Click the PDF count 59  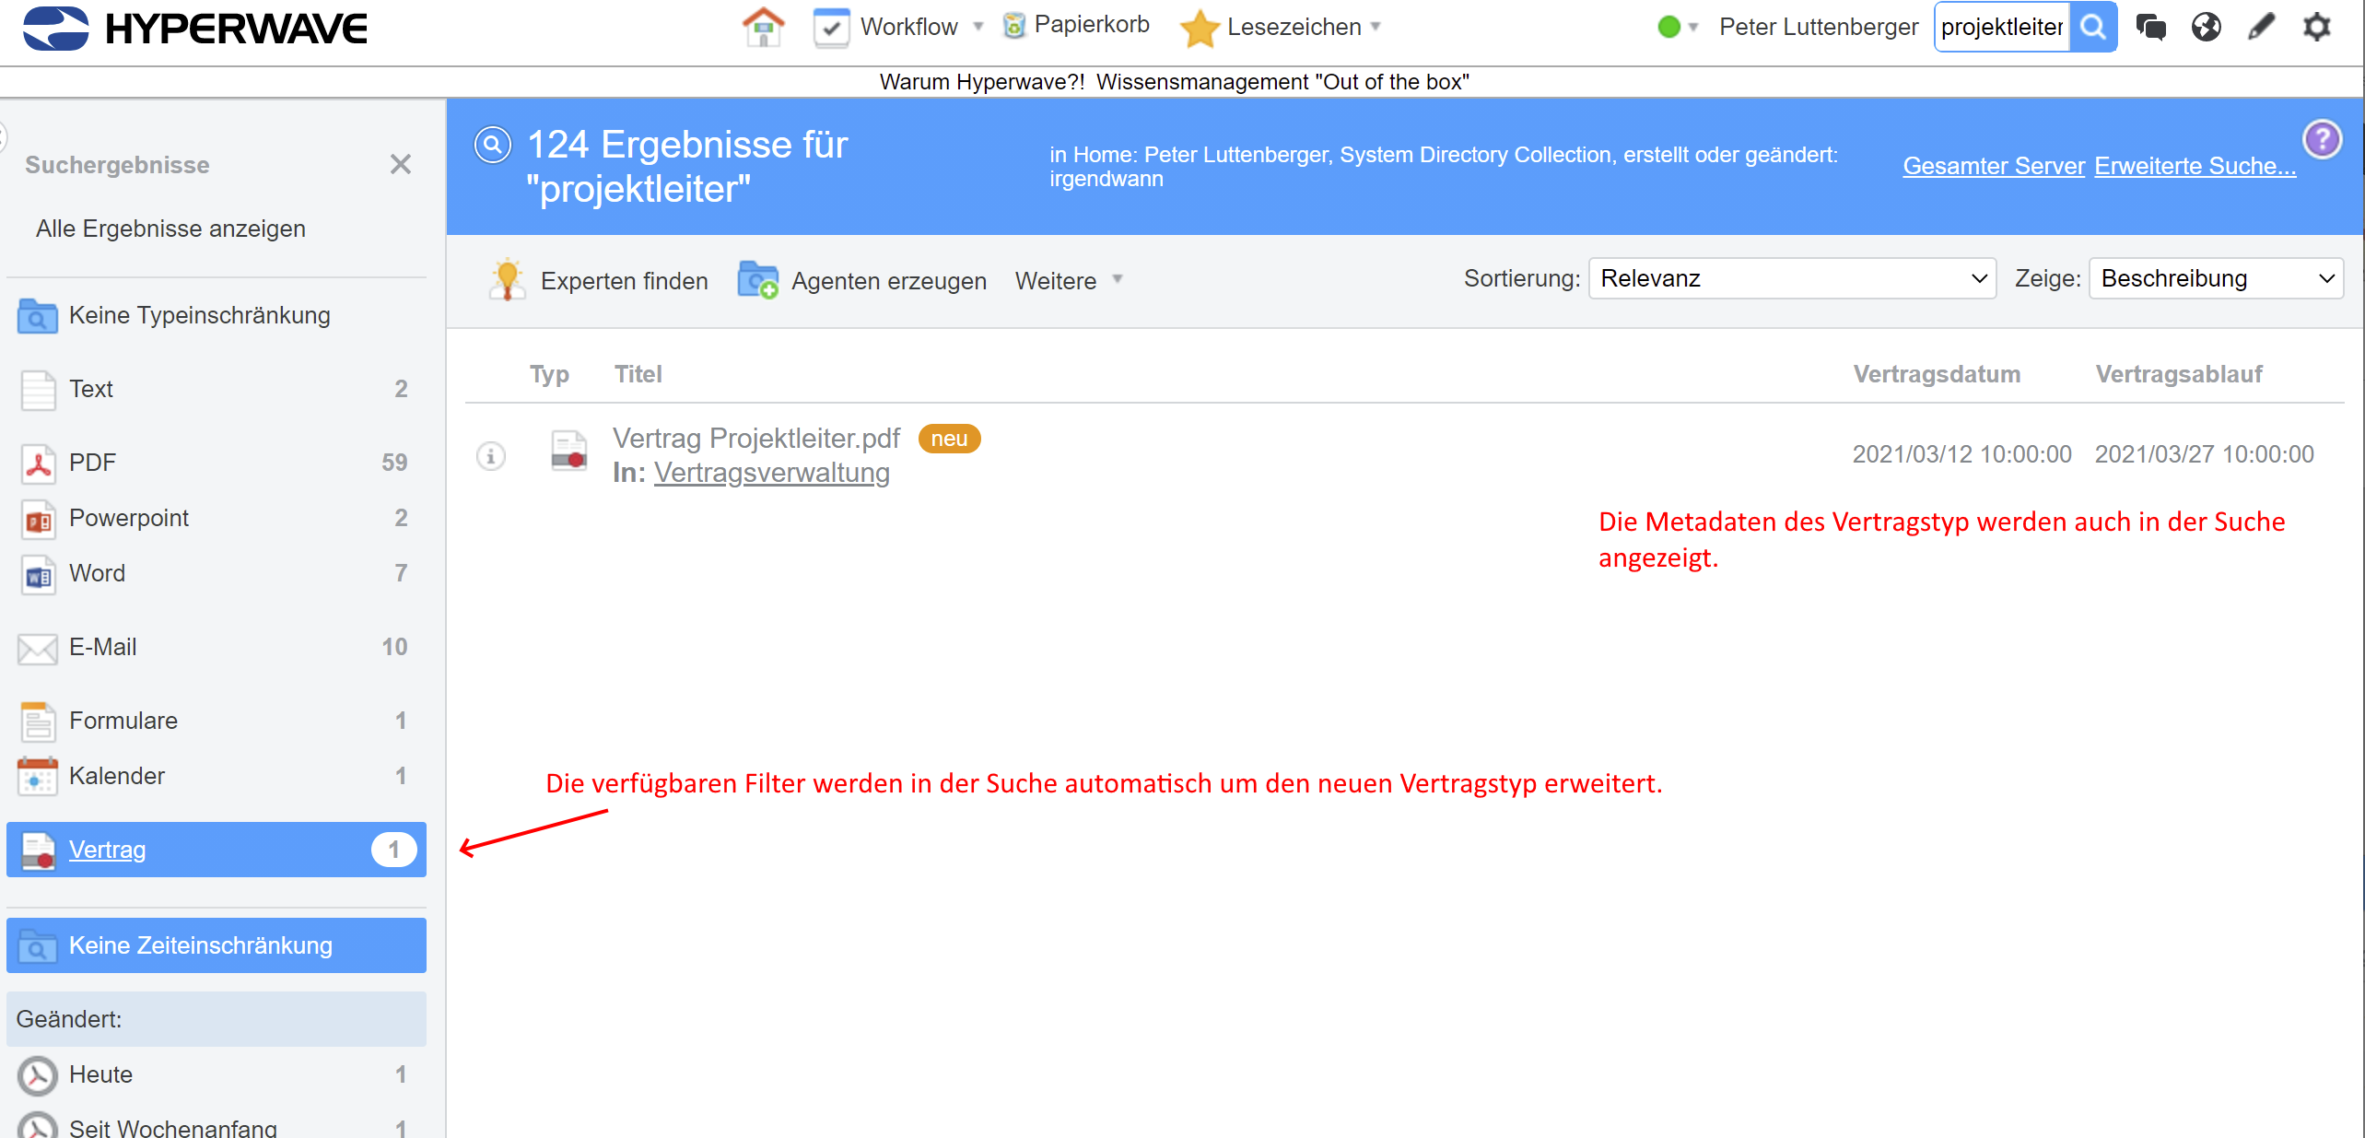[394, 463]
